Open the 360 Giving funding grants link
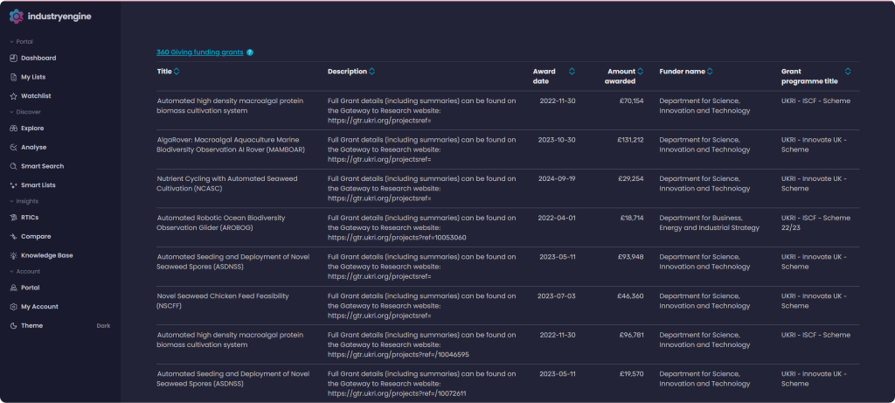This screenshot has height=403, width=895. click(x=200, y=52)
